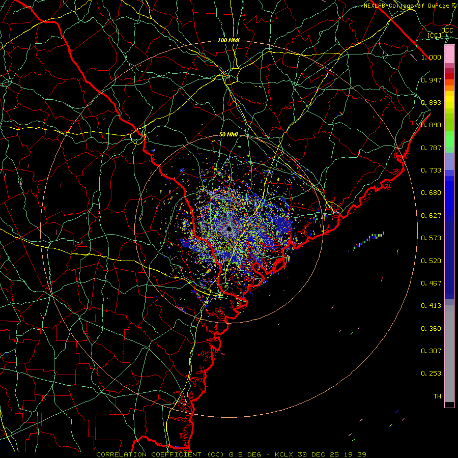Click the "[CC]" label above the color bar
The height and width of the screenshot is (458, 458).
[x=435, y=36]
